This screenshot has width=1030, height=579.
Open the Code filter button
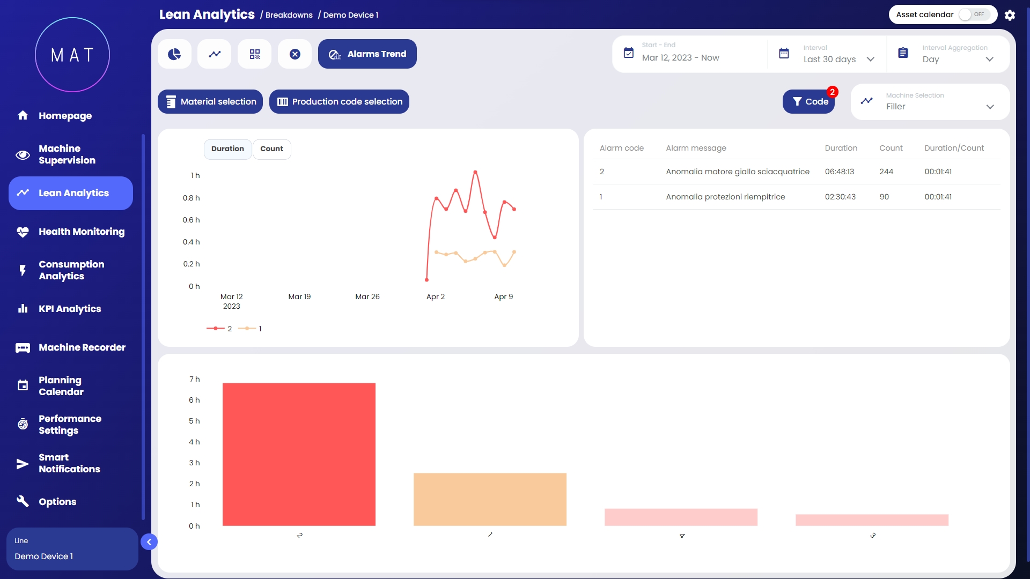(808, 102)
